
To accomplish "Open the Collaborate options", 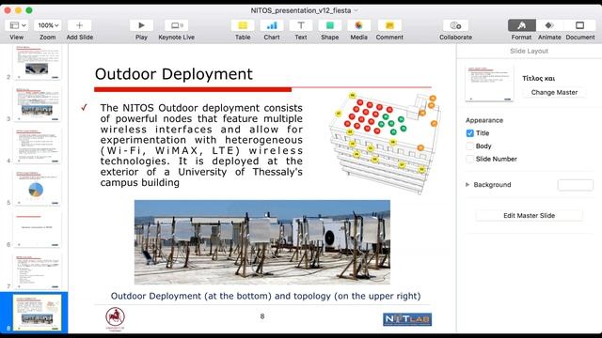I will tap(455, 25).
